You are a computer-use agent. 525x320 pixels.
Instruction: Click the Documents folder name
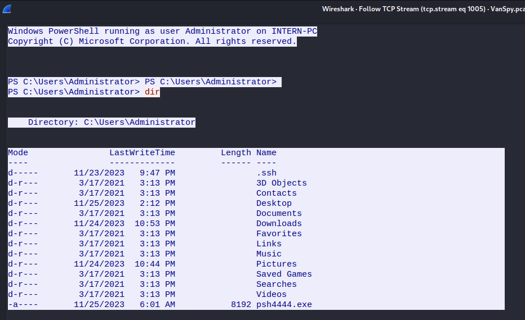coord(279,214)
